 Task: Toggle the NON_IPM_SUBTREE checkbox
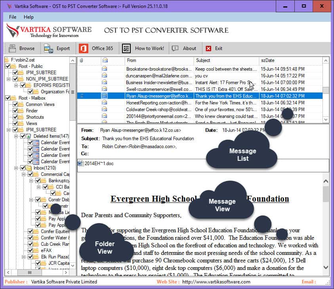click(15, 79)
